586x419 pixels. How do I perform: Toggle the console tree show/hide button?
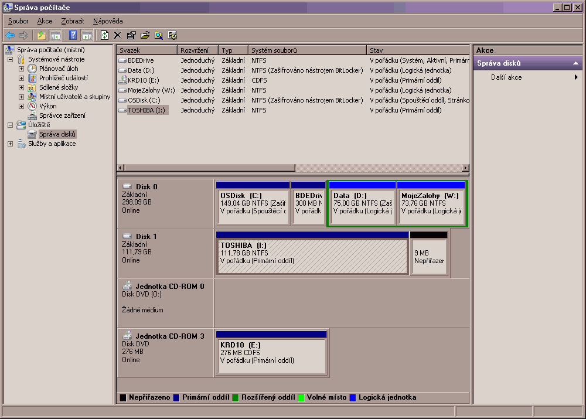click(x=56, y=35)
